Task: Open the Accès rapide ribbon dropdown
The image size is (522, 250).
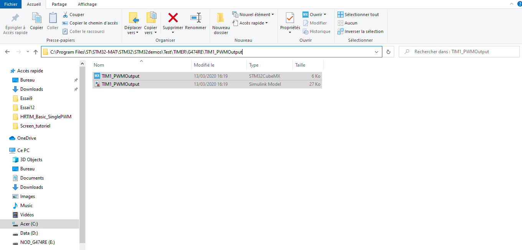Action: tap(250, 23)
